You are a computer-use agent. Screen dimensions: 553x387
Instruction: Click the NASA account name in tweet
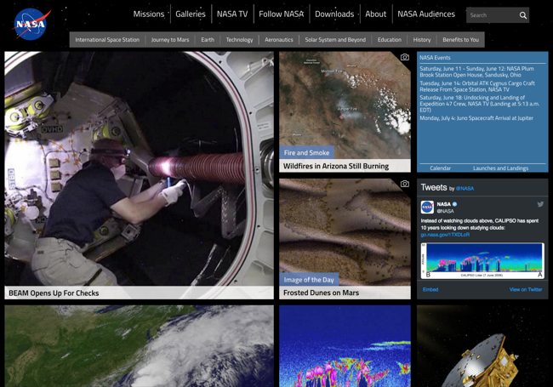click(443, 204)
